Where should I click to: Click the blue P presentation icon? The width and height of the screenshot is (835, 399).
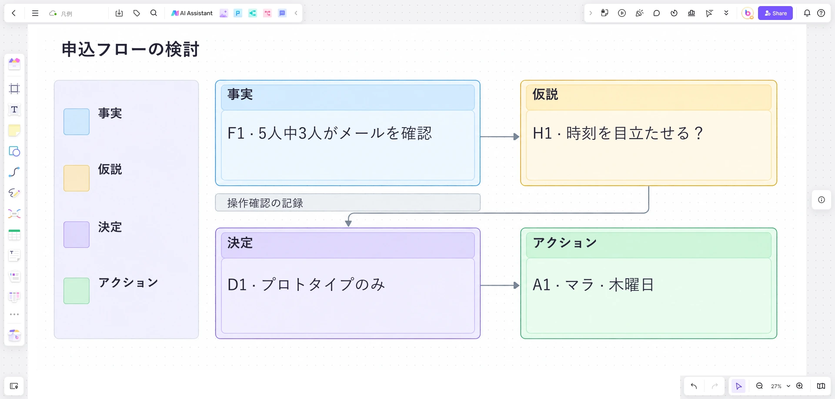238,13
